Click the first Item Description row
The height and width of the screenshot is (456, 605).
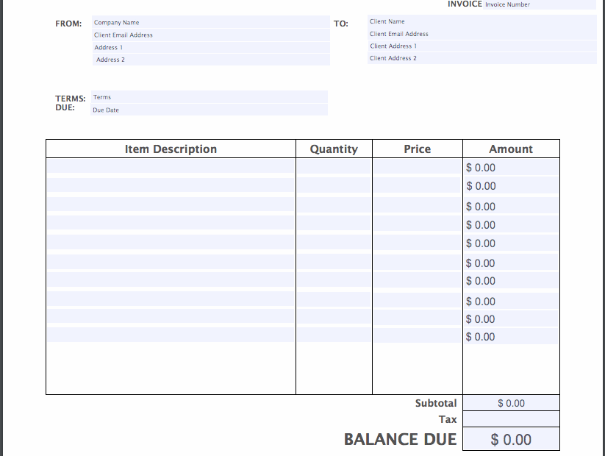[x=169, y=167]
